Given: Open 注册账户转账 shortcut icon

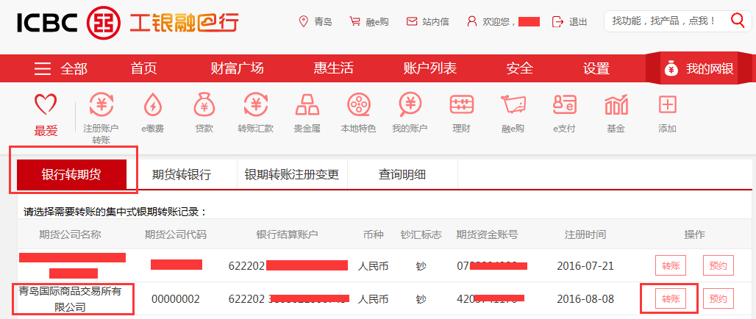Looking at the screenshot, I should point(101,104).
